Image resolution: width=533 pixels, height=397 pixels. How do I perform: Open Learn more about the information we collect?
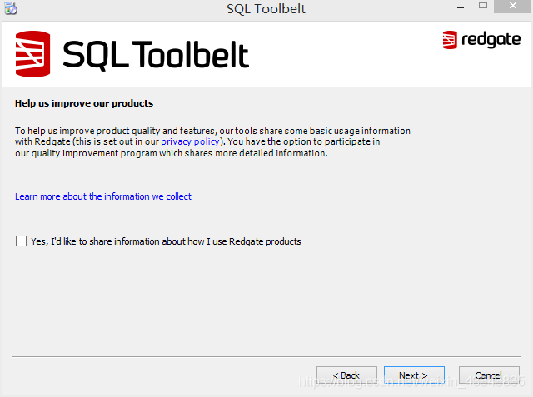coord(103,196)
